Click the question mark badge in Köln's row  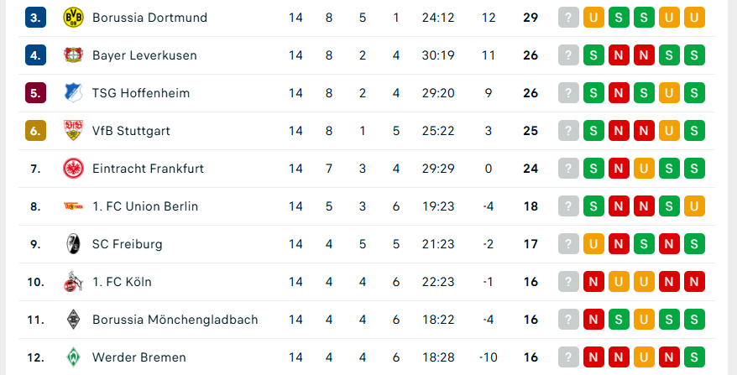pos(568,282)
